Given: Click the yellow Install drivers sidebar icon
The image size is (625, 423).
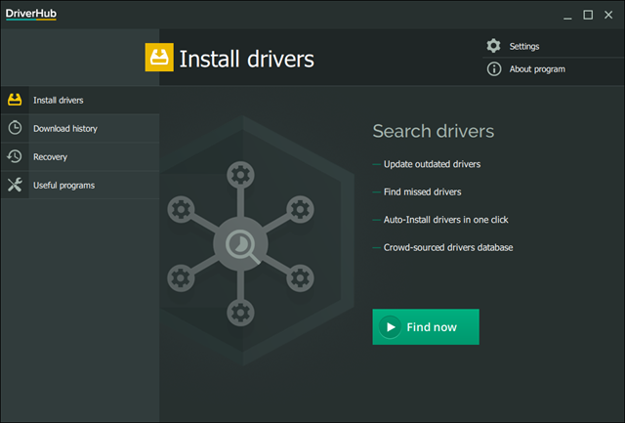Looking at the screenshot, I should [15, 100].
